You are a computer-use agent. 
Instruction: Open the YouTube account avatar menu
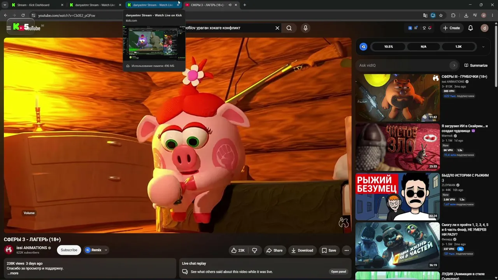[x=484, y=28]
